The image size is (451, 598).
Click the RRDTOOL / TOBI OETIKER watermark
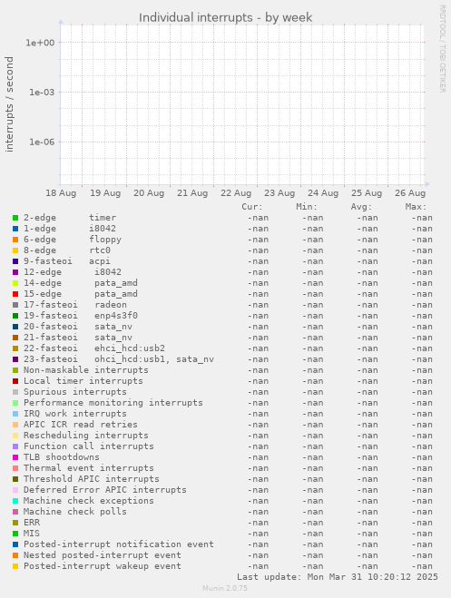pos(443,48)
